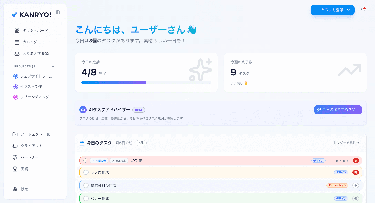This screenshot has width=375, height=203.
Task: Open the カレンダーで見る link
Action: pyautogui.click(x=345, y=143)
